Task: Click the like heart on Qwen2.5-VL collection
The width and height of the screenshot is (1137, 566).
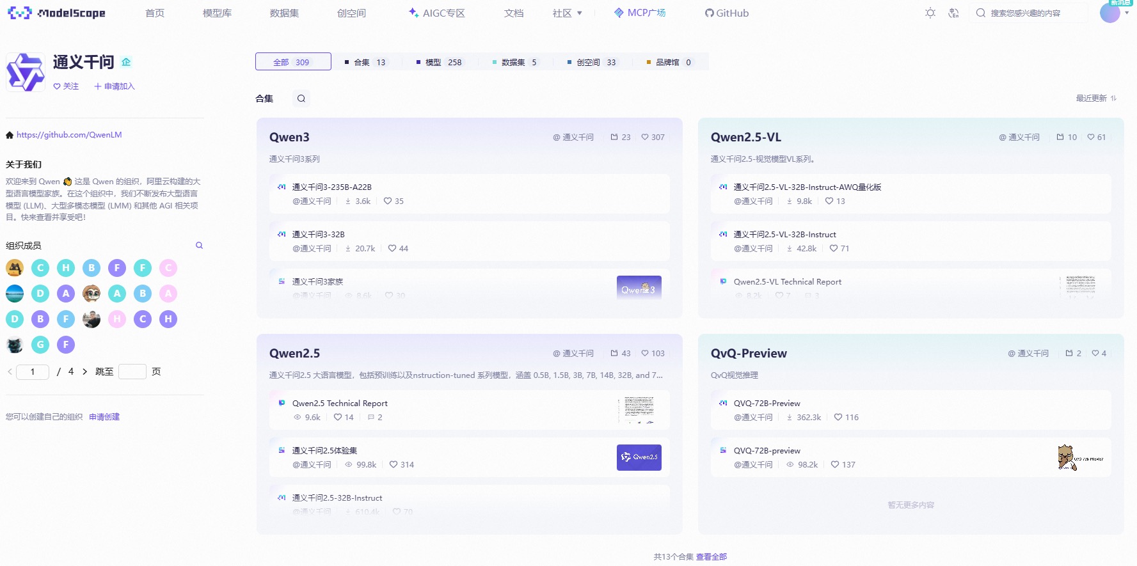Action: click(1091, 137)
